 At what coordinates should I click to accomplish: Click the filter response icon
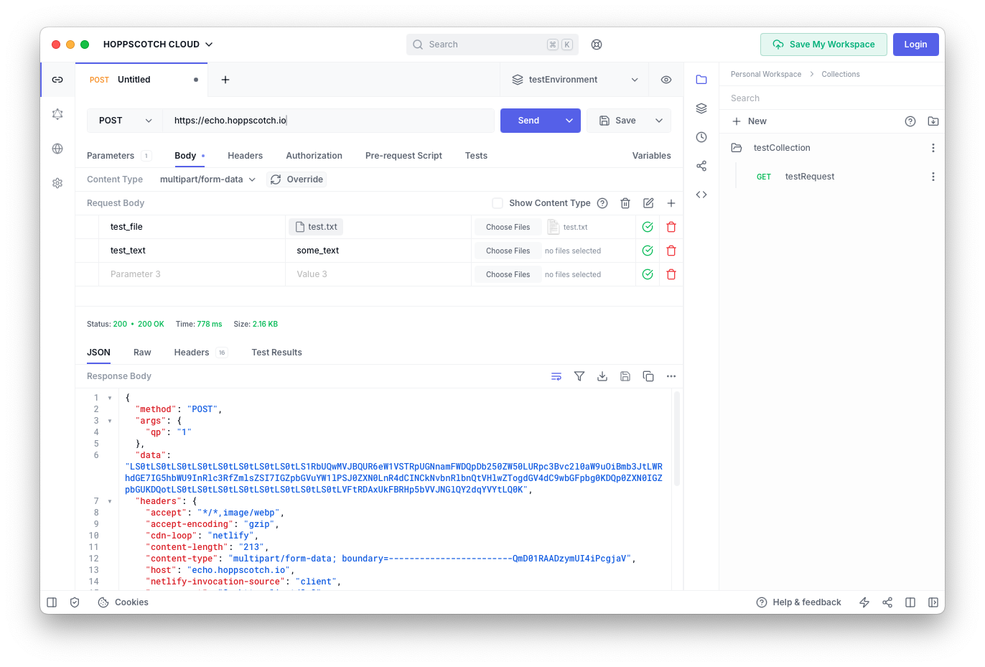pyautogui.click(x=579, y=376)
